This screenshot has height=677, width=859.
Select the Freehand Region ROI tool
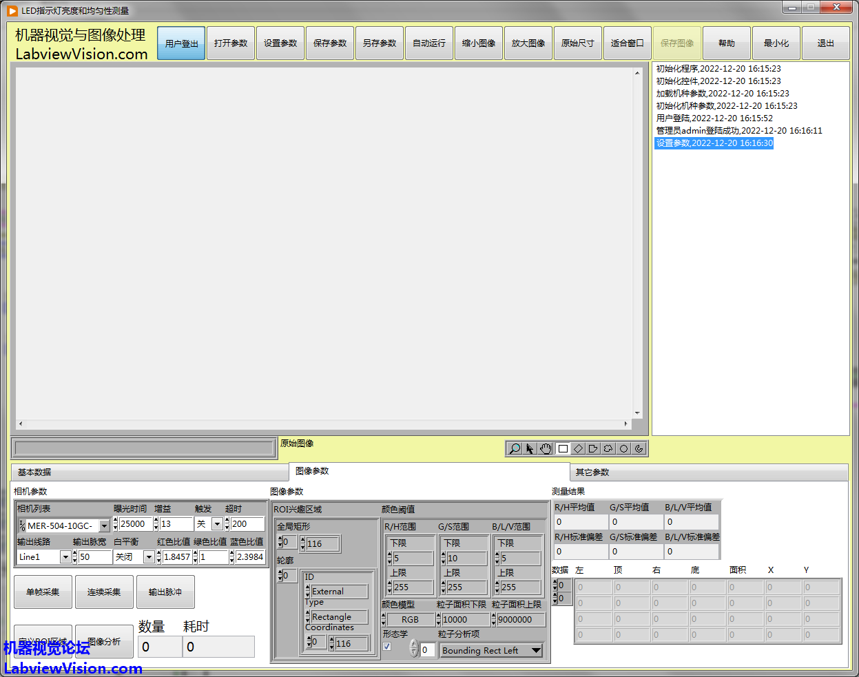(608, 449)
